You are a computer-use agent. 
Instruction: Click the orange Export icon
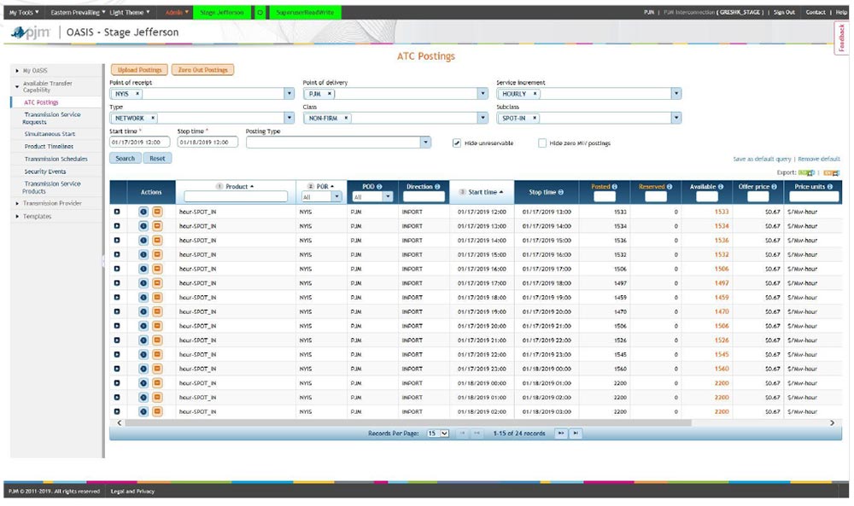point(830,172)
